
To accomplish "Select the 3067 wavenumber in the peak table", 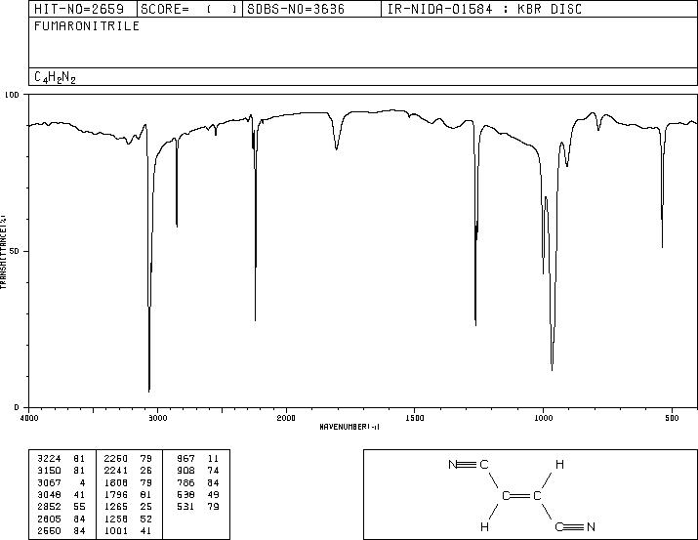I will (x=49, y=482).
